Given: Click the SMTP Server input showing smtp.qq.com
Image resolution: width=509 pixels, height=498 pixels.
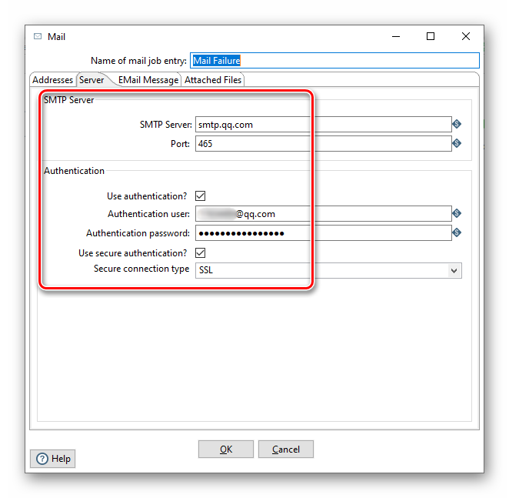Looking at the screenshot, I should pyautogui.click(x=324, y=124).
